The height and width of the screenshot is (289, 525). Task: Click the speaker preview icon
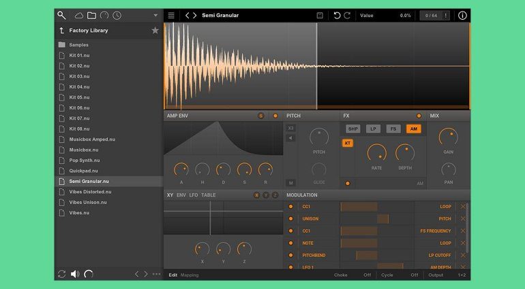tap(75, 274)
